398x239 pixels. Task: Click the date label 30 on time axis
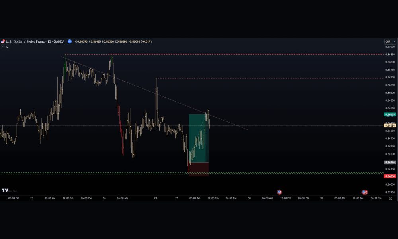click(x=249, y=198)
